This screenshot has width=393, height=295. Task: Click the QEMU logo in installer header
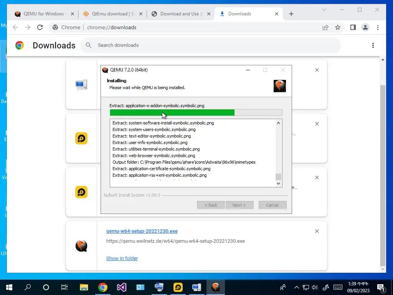280,86
